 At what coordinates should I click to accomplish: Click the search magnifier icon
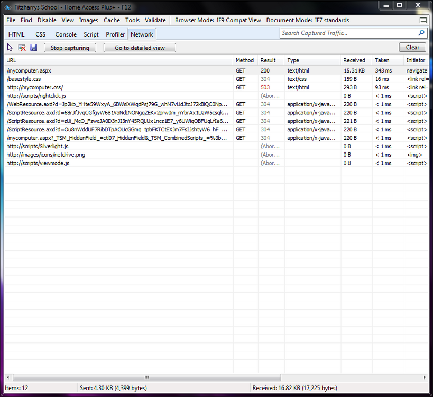coord(421,33)
